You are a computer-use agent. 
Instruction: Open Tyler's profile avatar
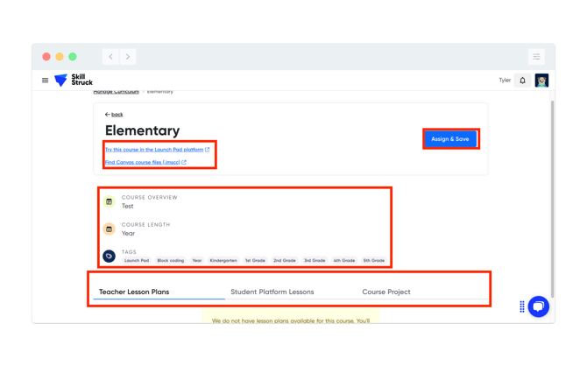541,81
